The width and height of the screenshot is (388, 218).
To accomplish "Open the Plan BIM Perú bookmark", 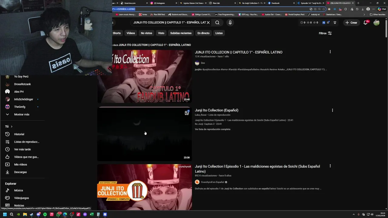I will [x=158, y=15].
